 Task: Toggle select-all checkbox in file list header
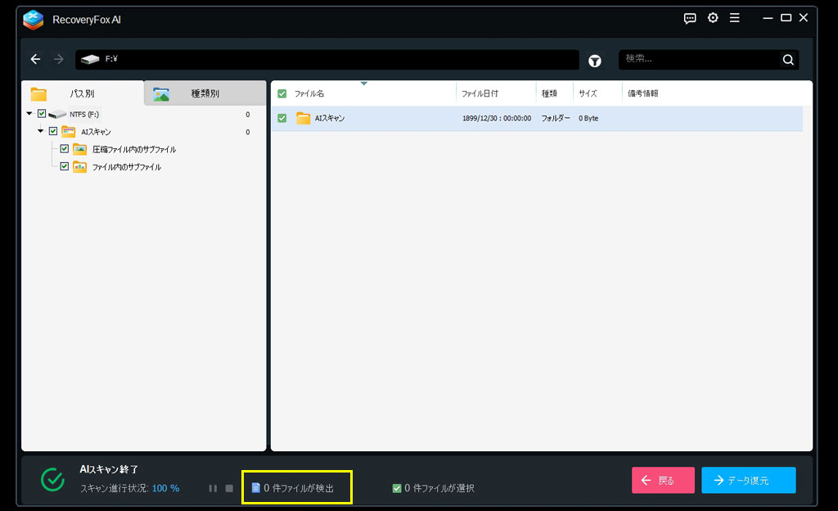(282, 93)
